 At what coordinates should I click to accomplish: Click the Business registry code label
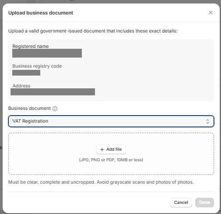[x=37, y=66]
